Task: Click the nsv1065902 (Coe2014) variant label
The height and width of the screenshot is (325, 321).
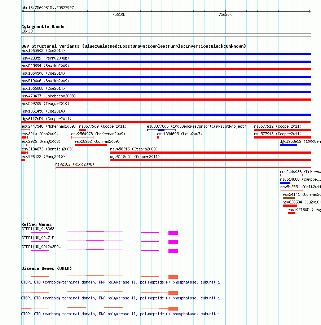Action: pos(43,50)
